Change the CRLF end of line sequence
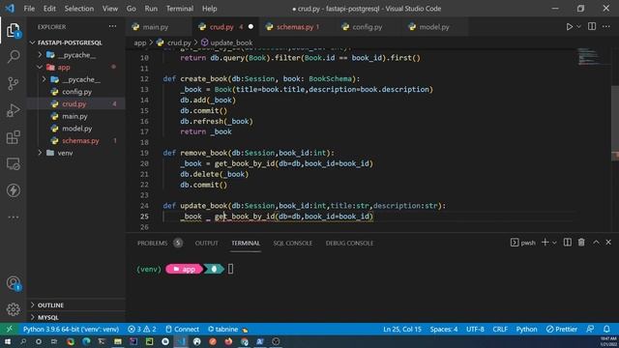619x348 pixels. [500, 329]
